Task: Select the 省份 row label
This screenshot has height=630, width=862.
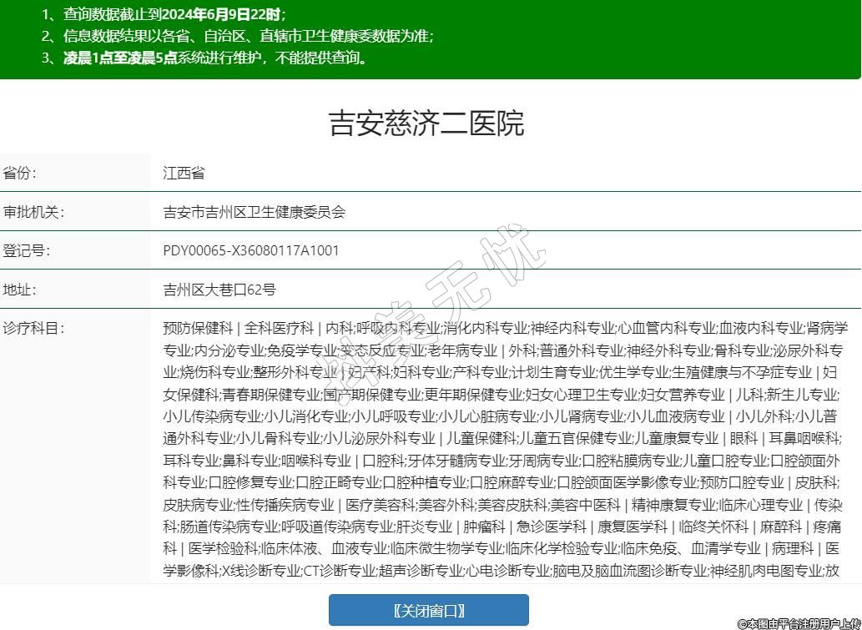Action: (21, 174)
